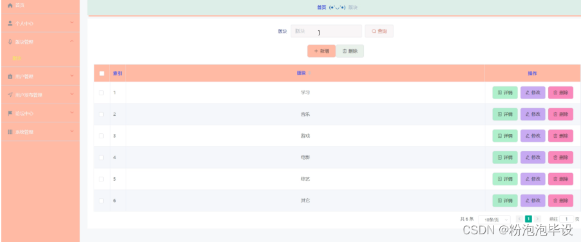Viewport: 583px width, 242px height.
Task: Click the 音乐 cell in the table
Action: [305, 114]
